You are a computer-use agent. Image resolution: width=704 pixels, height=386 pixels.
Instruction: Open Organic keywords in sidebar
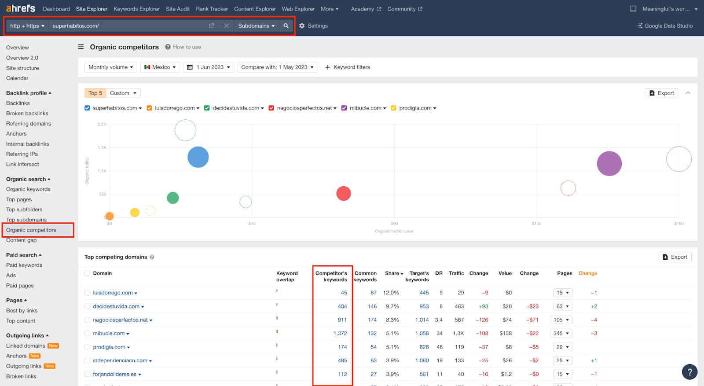pyautogui.click(x=28, y=189)
